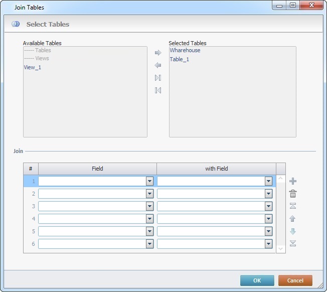Image resolution: width=327 pixels, height=292 pixels.
Task: Click the Field input box in row 6
Action: (x=92, y=244)
